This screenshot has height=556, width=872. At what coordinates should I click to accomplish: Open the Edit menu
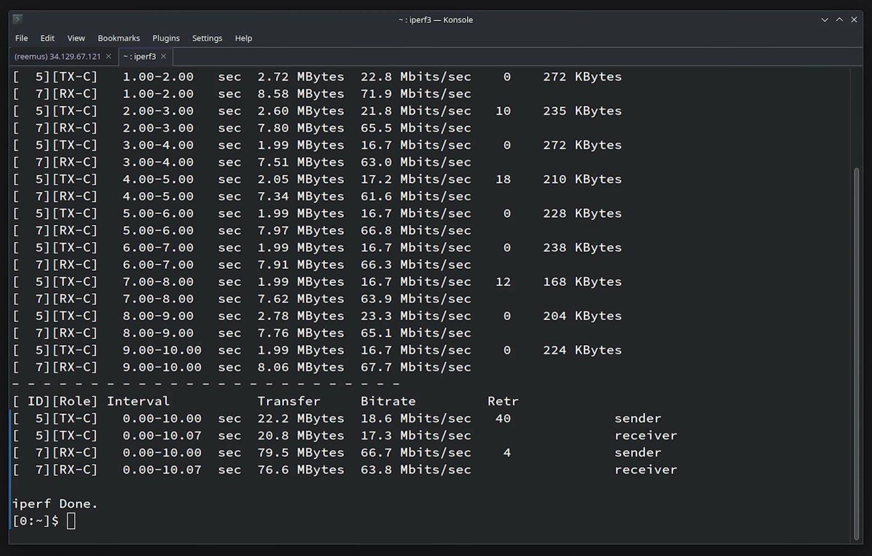click(47, 38)
